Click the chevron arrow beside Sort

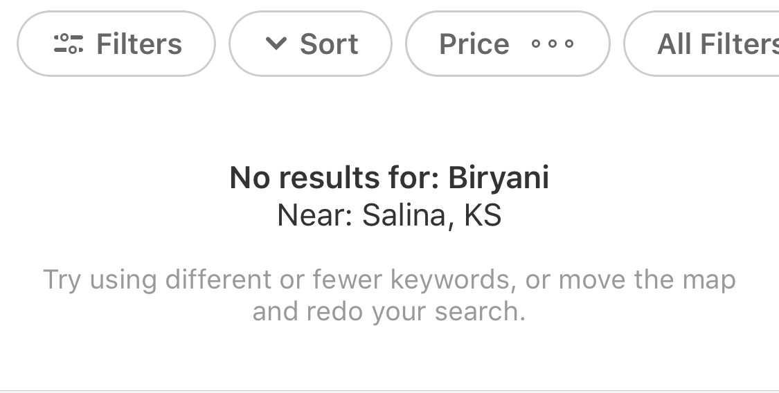(276, 44)
